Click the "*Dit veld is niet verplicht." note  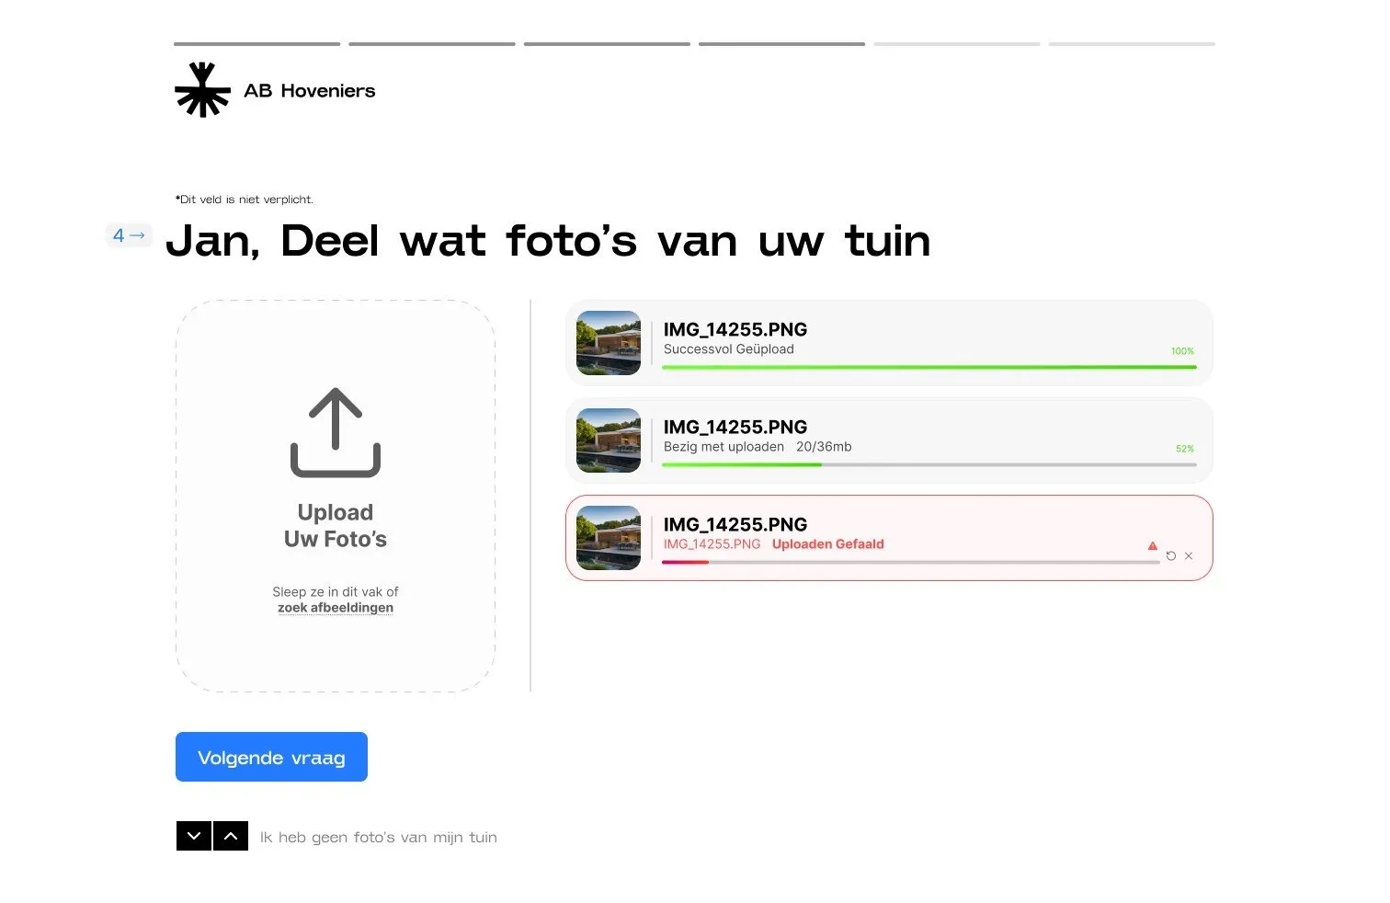coord(245,200)
